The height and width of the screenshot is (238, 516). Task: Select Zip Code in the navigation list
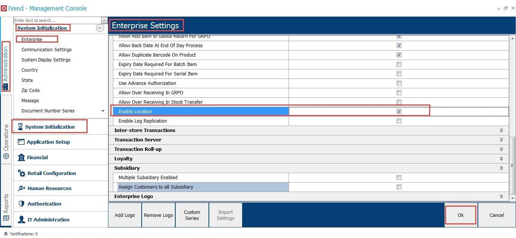click(31, 90)
